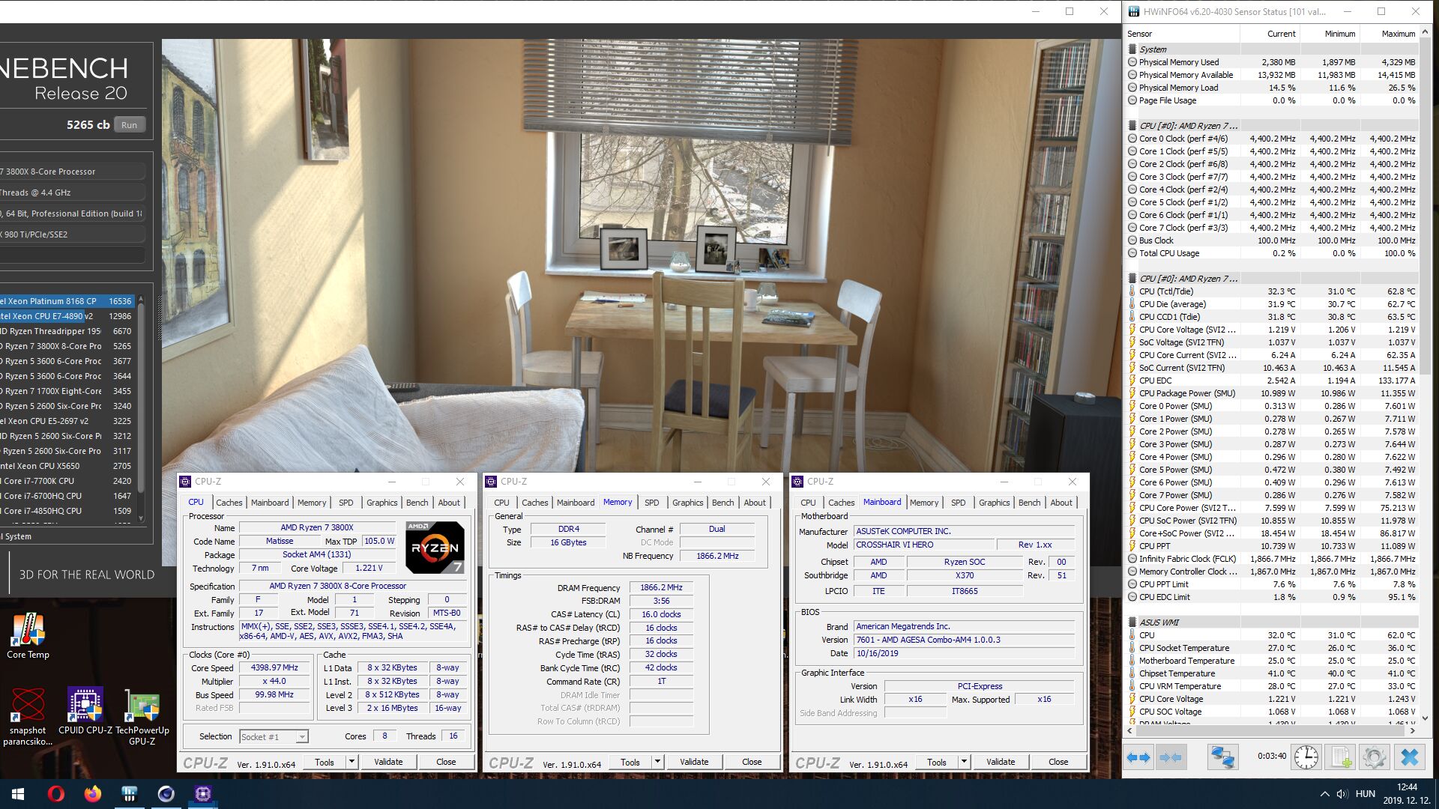Select CPU Package Power (SMU) sensor row

coord(1273,393)
